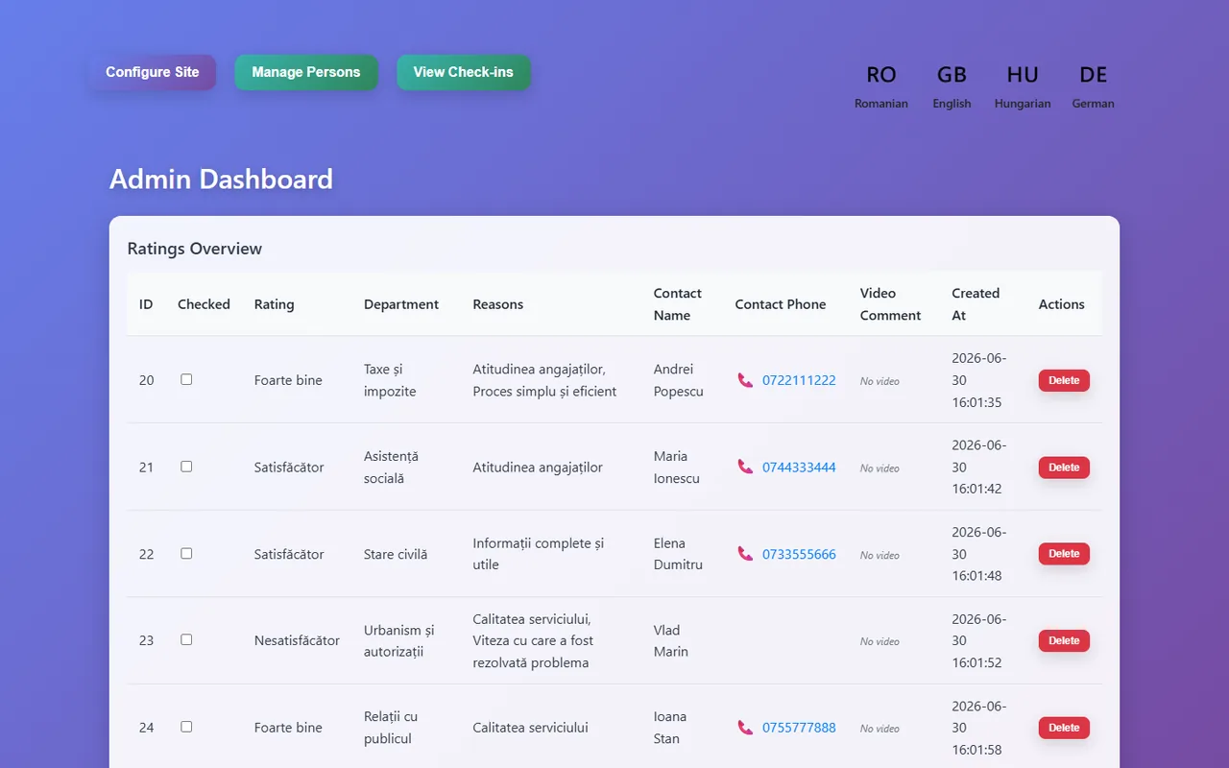Click the phone icon beside 0722111222
Viewport: 1229px width, 768px height.
(x=745, y=380)
